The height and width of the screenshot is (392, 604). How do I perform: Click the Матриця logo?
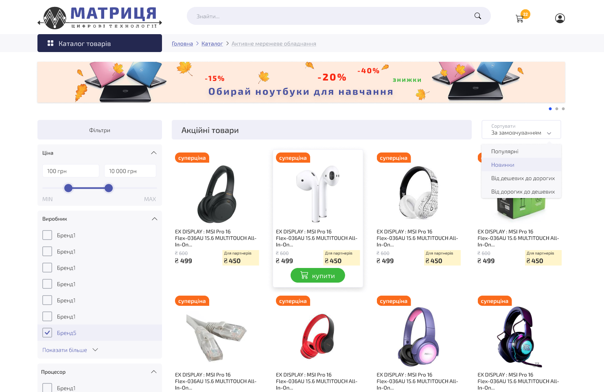(100, 17)
